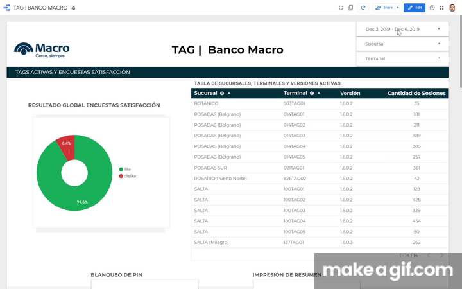This screenshot has width=462, height=289.
Task: Click the POSADAS SUR sucursal cell
Action: (210, 168)
